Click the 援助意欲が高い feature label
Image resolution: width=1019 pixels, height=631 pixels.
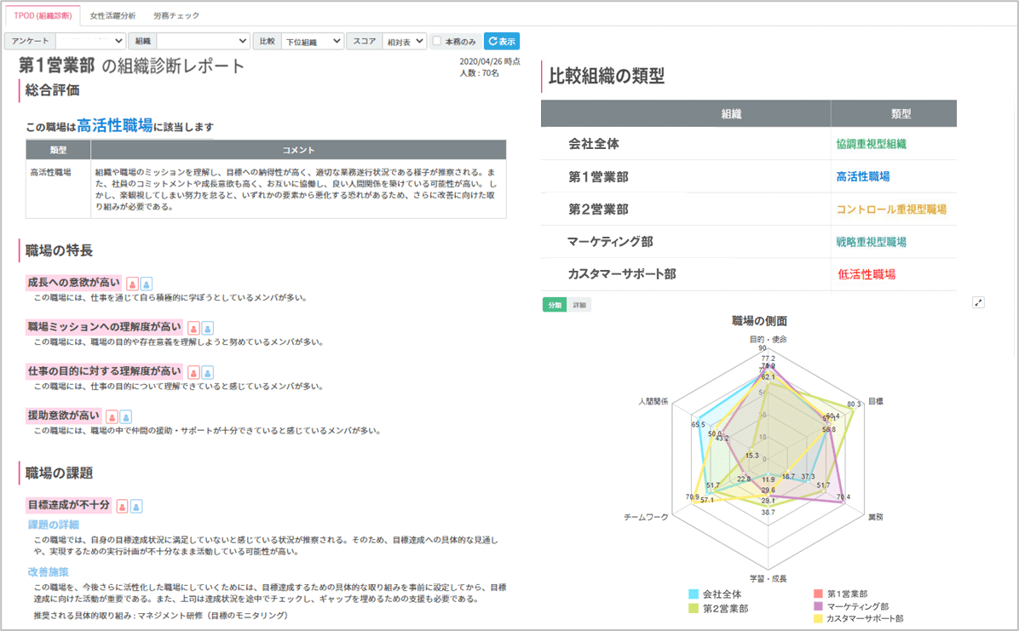[x=64, y=416]
